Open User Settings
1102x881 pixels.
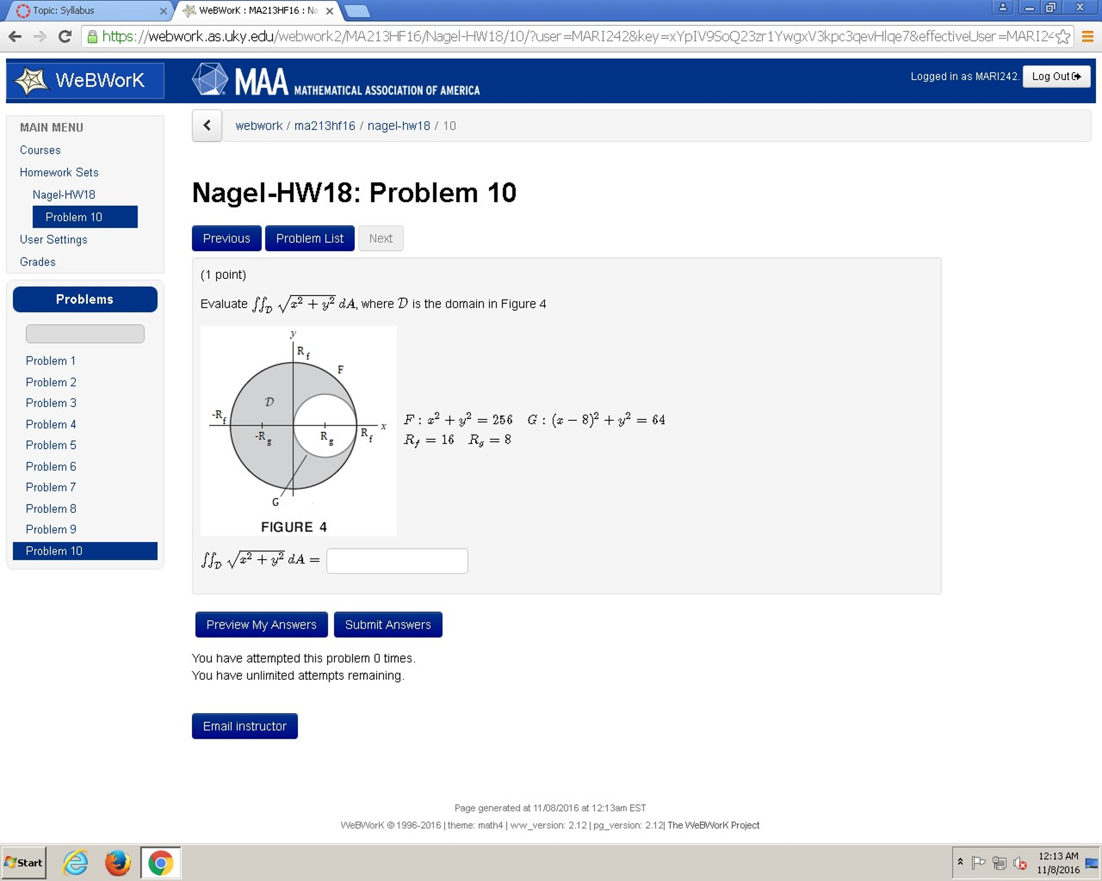(53, 239)
